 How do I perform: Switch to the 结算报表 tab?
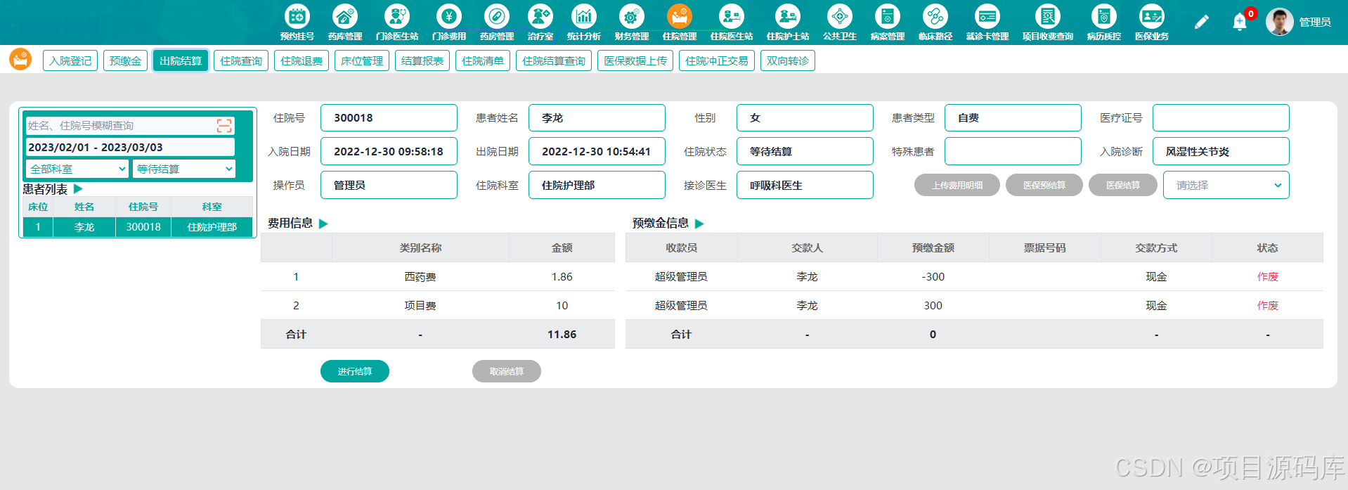(422, 60)
